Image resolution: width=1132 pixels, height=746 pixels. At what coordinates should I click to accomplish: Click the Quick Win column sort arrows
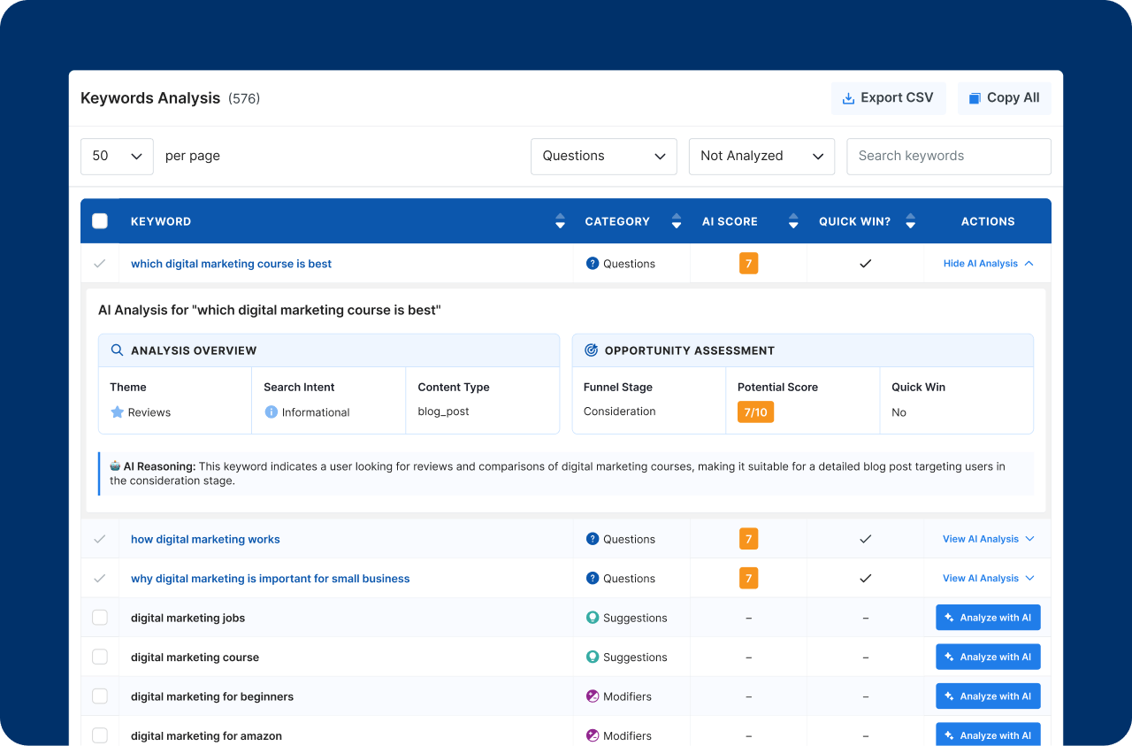pos(910,221)
